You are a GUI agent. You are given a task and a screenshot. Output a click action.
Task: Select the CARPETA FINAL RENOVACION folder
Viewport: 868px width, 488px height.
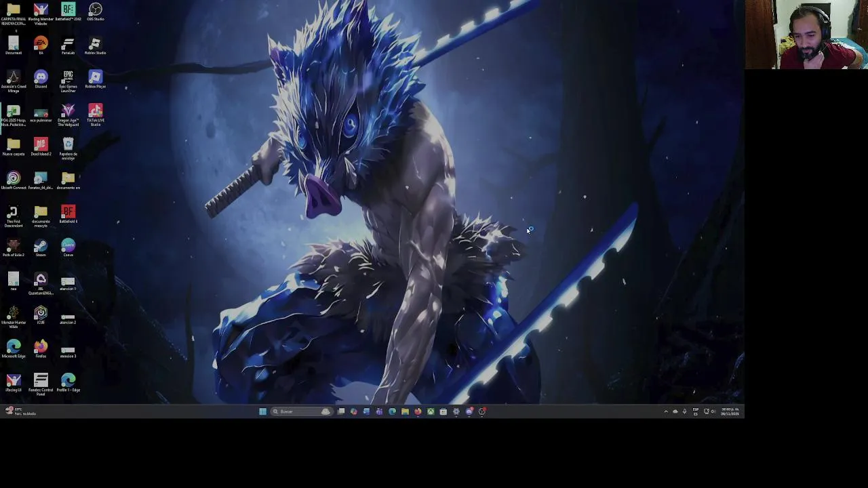pos(14,14)
